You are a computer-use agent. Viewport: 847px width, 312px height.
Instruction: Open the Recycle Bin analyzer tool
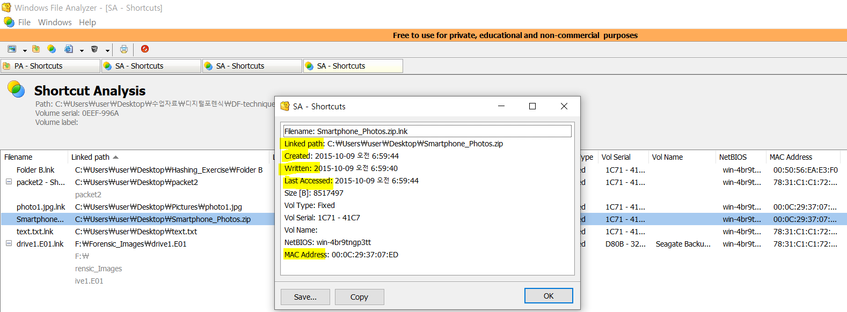pos(94,49)
